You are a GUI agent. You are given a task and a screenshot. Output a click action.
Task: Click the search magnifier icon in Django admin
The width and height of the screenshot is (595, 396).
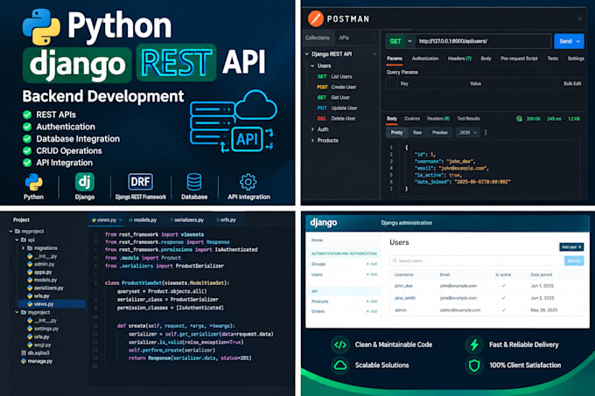pyautogui.click(x=395, y=261)
